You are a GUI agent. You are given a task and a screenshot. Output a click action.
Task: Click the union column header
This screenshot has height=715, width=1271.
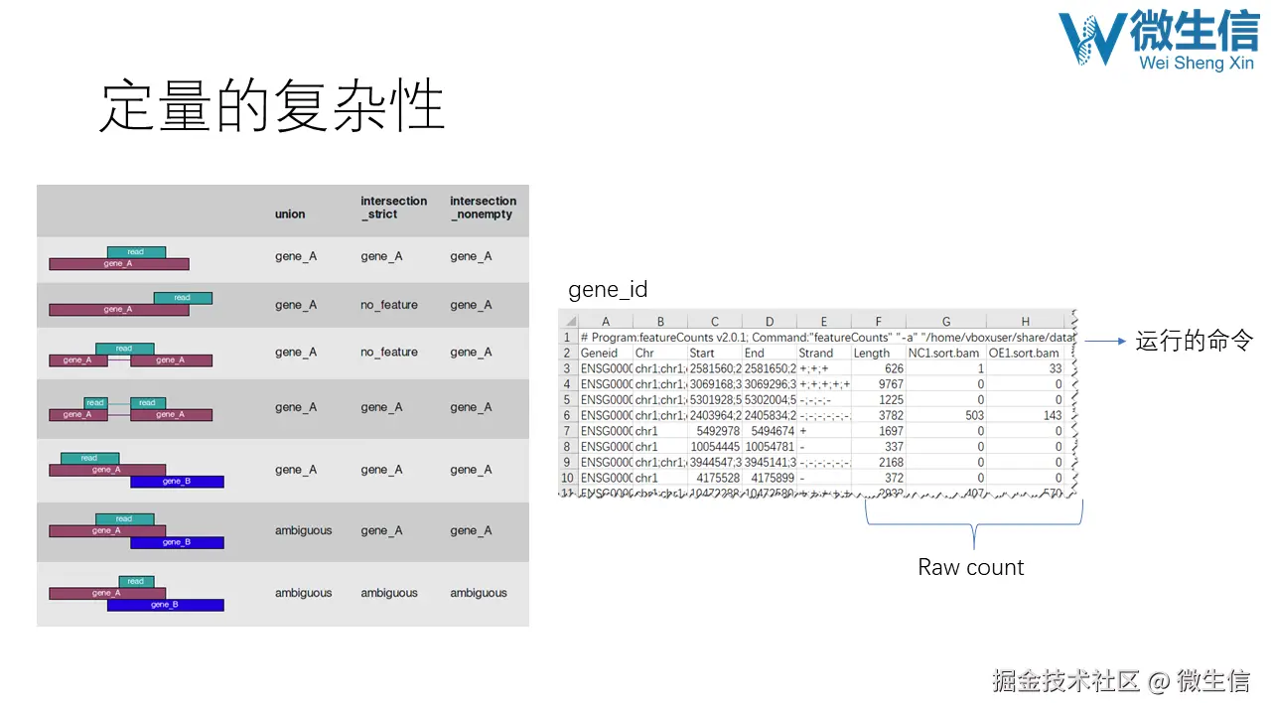point(290,214)
